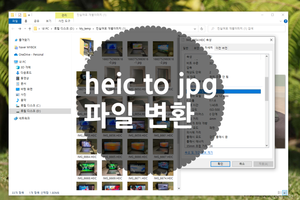Open the address bar history dropdown
The image size is (300, 200).
195,29
